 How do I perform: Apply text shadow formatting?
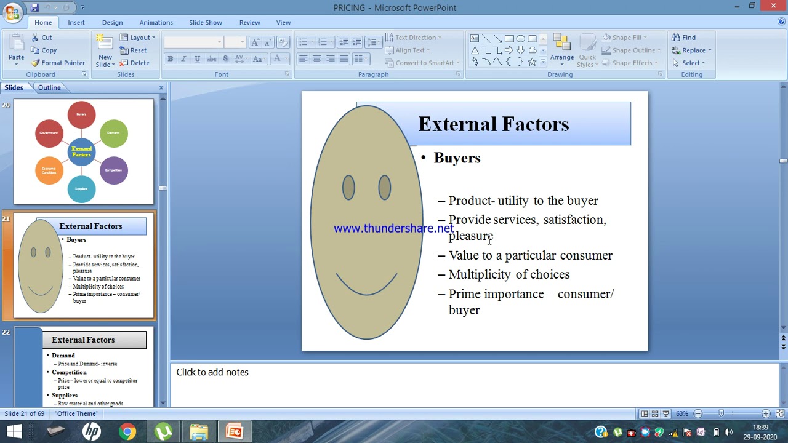[x=225, y=58]
